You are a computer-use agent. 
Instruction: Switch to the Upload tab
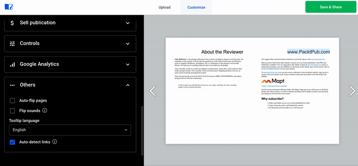point(165,7)
